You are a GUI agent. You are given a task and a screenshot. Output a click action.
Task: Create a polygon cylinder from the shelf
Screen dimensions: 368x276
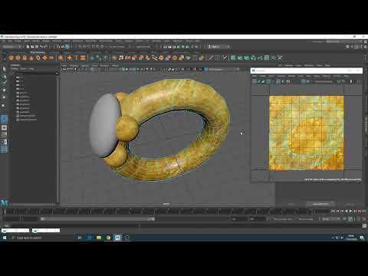pyautogui.click(x=25, y=58)
